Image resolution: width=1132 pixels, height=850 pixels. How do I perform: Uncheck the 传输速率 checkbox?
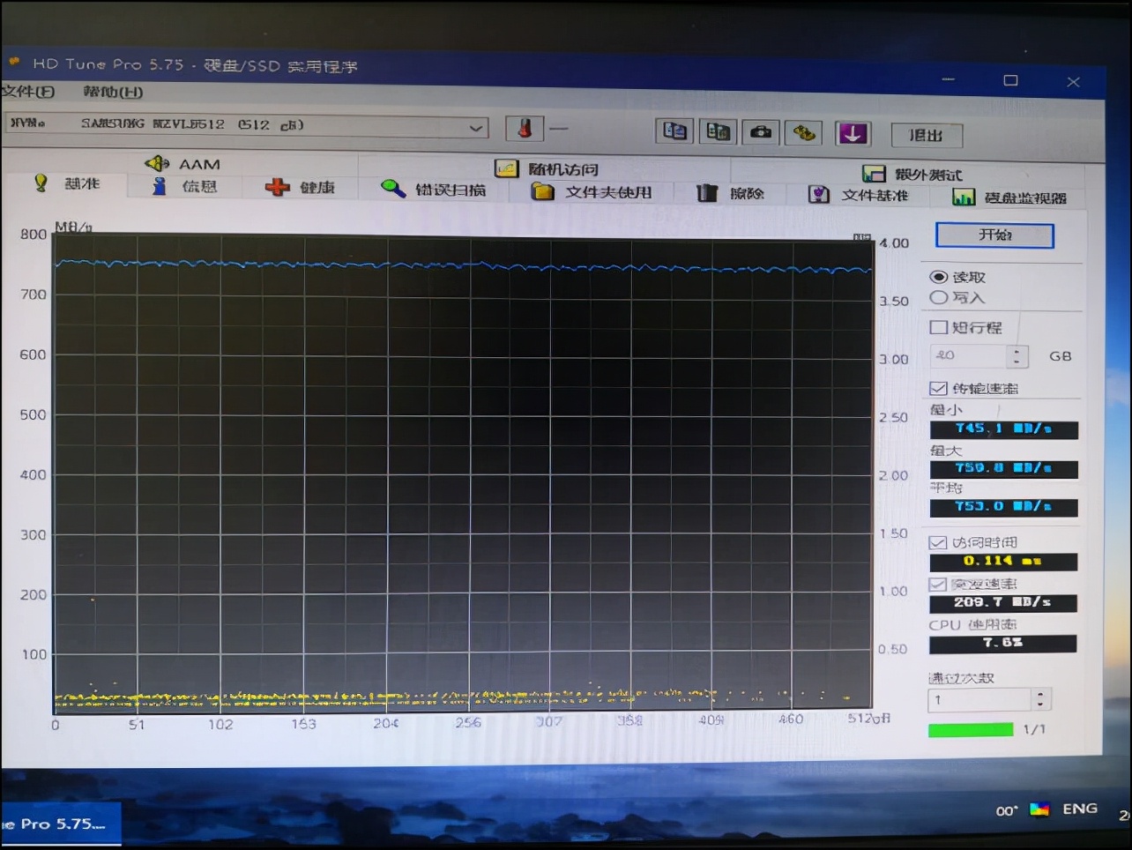click(x=938, y=388)
